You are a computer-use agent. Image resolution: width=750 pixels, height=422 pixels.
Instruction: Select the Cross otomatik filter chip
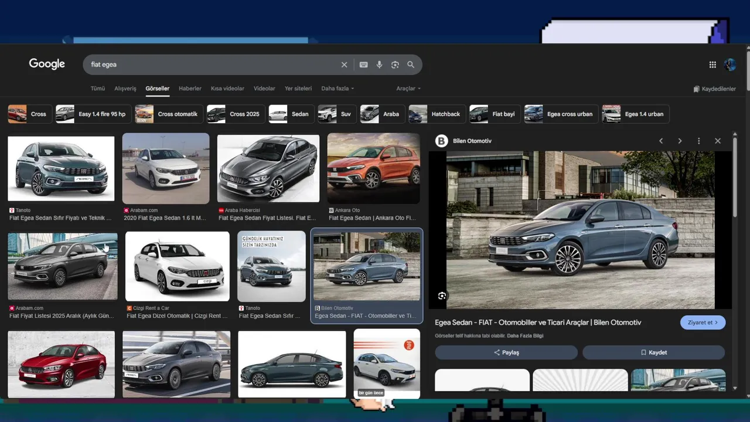[x=169, y=114]
